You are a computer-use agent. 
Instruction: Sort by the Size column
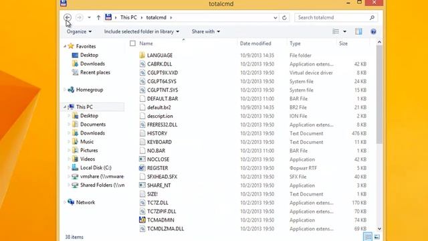click(x=343, y=44)
